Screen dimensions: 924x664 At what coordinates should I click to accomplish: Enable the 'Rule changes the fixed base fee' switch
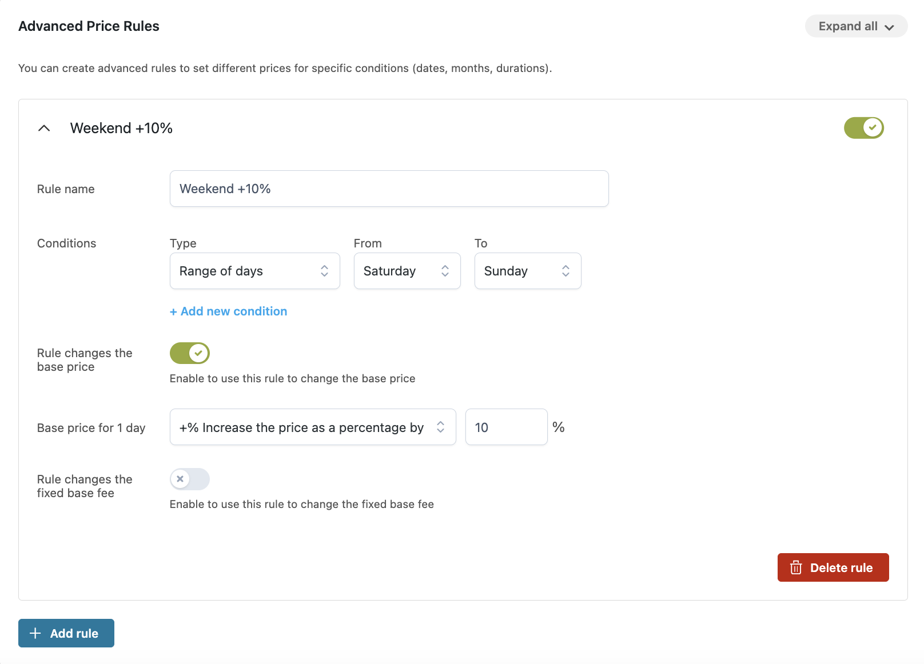click(x=190, y=479)
